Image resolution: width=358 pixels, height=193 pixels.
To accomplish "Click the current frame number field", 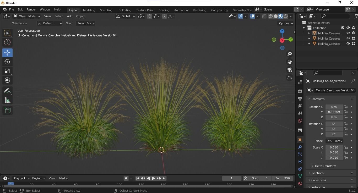I will pyautogui.click(x=232, y=178).
